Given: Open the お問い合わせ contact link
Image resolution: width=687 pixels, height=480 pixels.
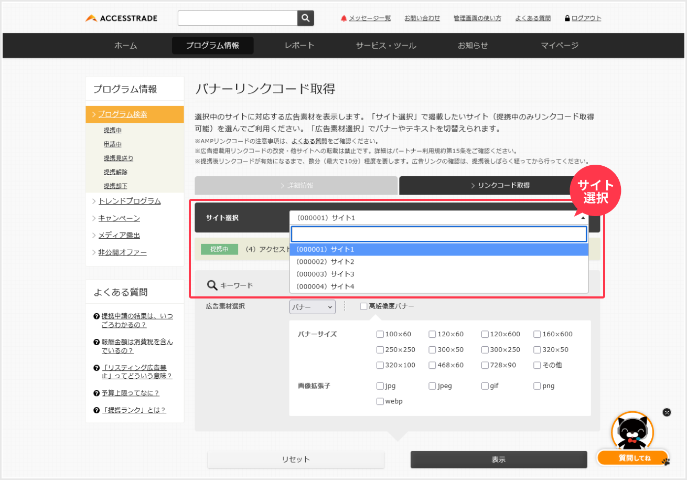Looking at the screenshot, I should pyautogui.click(x=422, y=18).
